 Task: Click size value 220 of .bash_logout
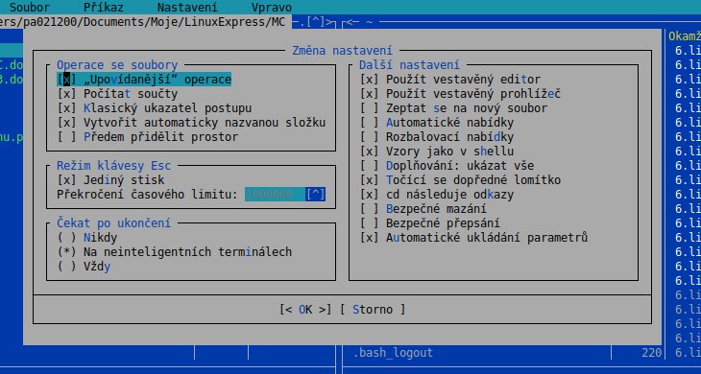(x=651, y=353)
